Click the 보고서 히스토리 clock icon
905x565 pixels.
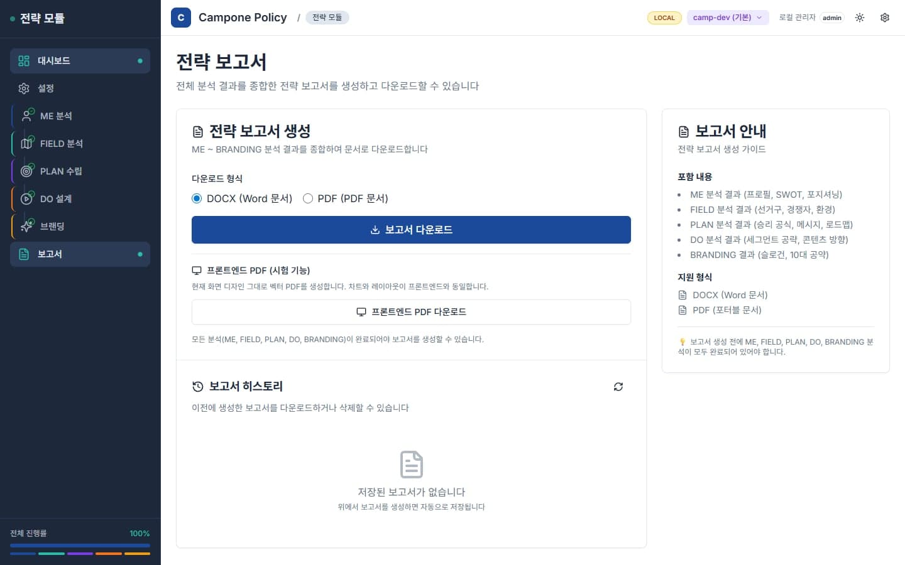click(198, 387)
